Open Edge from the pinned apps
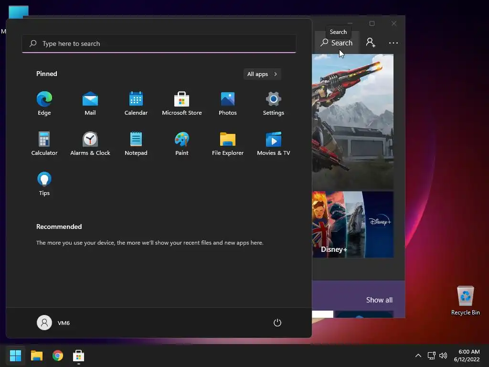Viewport: 489px width, 367px height. (44, 104)
